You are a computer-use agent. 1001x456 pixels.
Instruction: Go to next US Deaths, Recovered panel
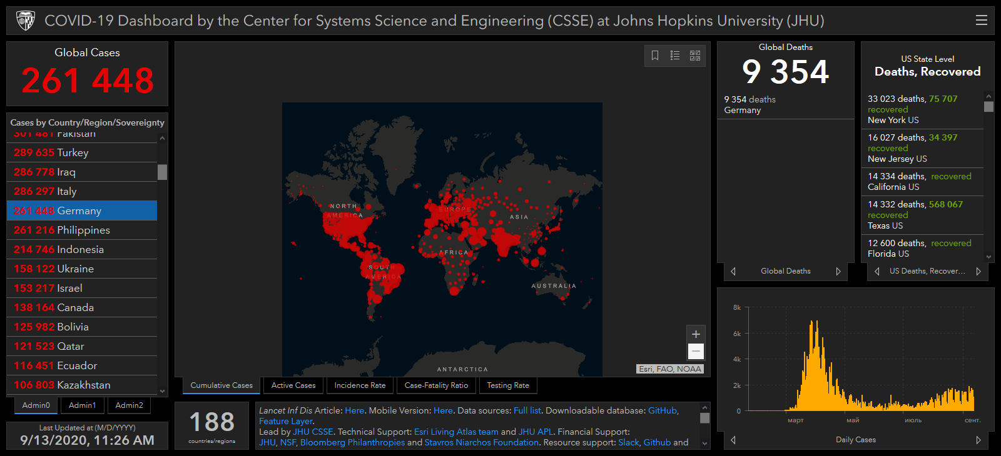pyautogui.click(x=978, y=271)
